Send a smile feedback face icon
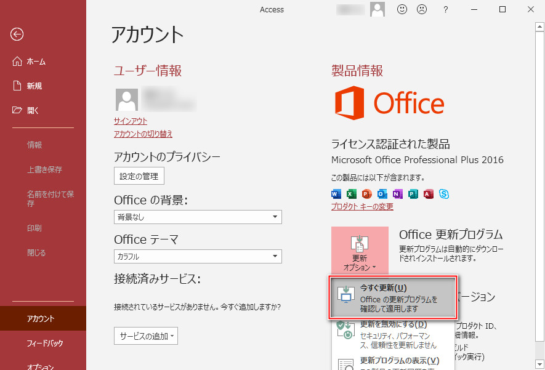Image resolution: width=545 pixels, height=370 pixels. (x=402, y=9)
